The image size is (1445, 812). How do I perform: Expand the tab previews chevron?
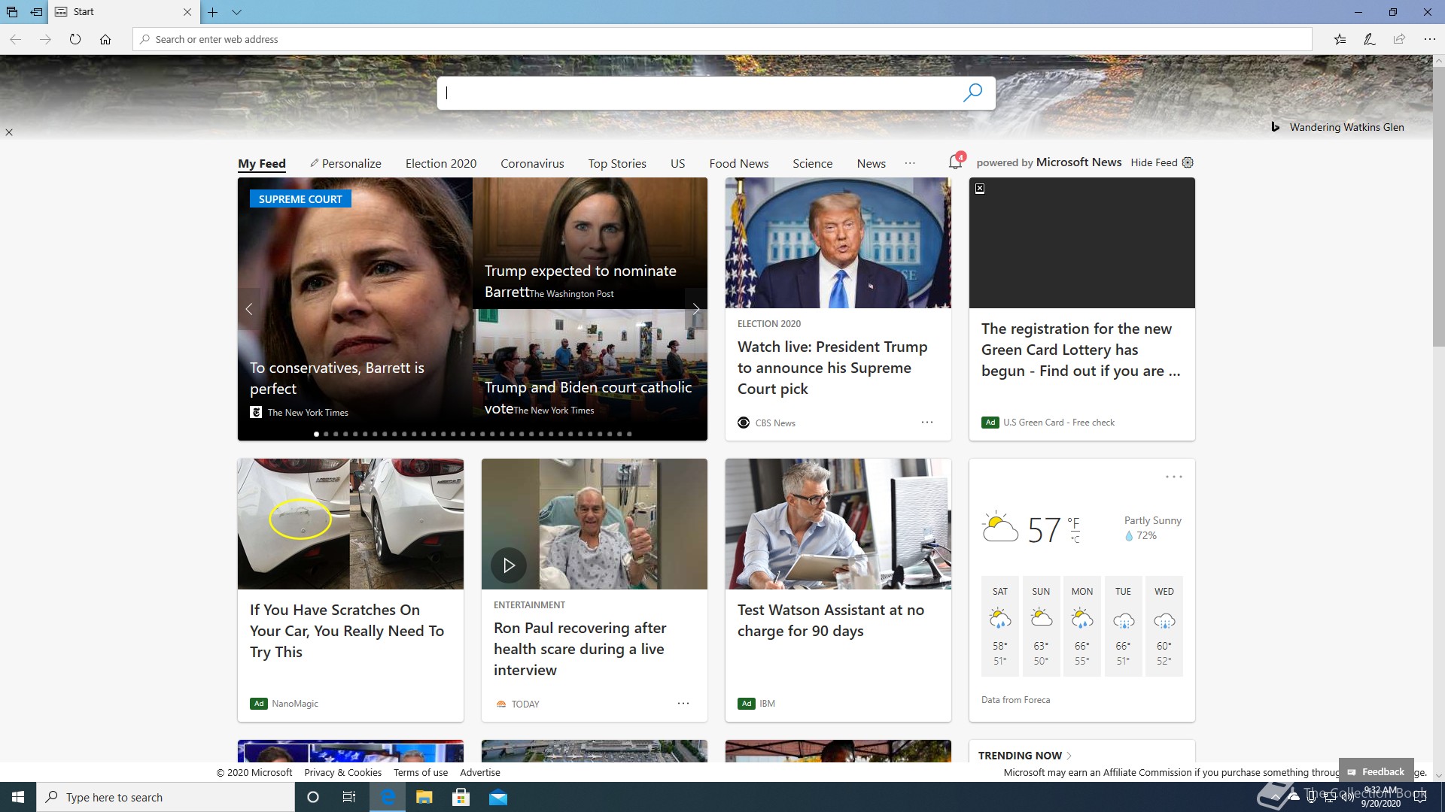coord(236,12)
